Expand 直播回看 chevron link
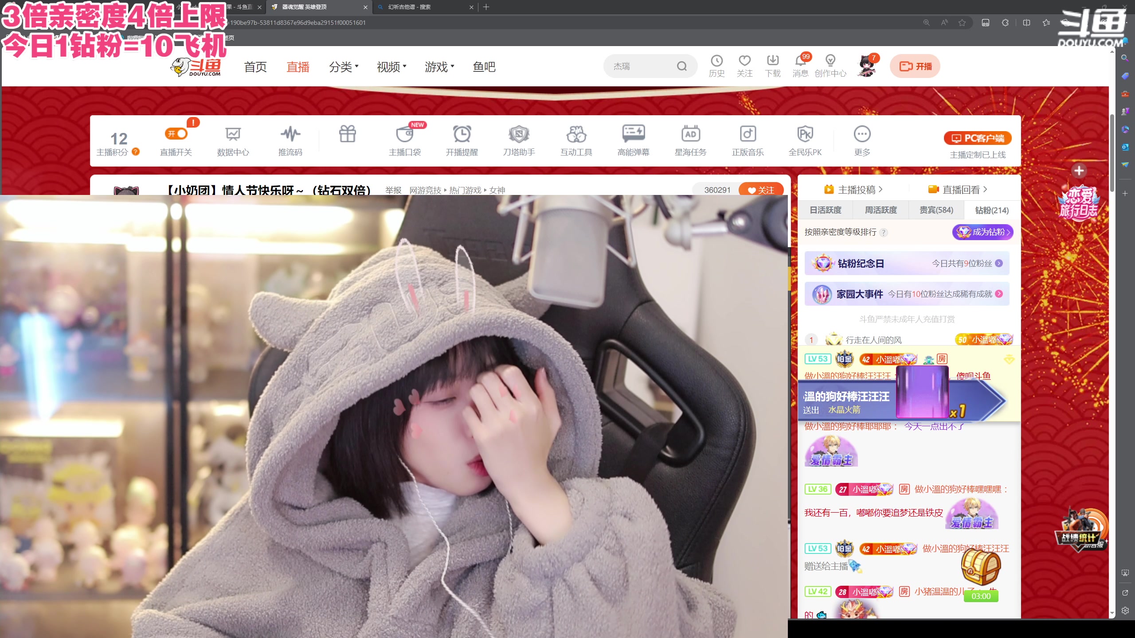 click(x=958, y=190)
